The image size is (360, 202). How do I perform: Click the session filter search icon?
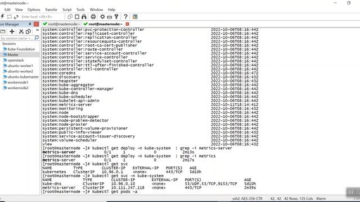click(37, 38)
